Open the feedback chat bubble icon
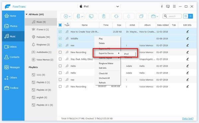The width and height of the screenshot is (199, 123). (x=168, y=6)
